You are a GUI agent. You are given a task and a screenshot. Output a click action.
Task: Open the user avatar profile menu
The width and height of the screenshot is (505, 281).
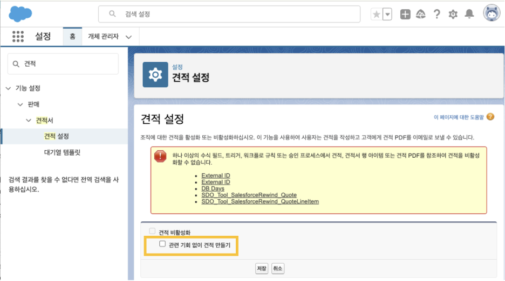(x=492, y=13)
